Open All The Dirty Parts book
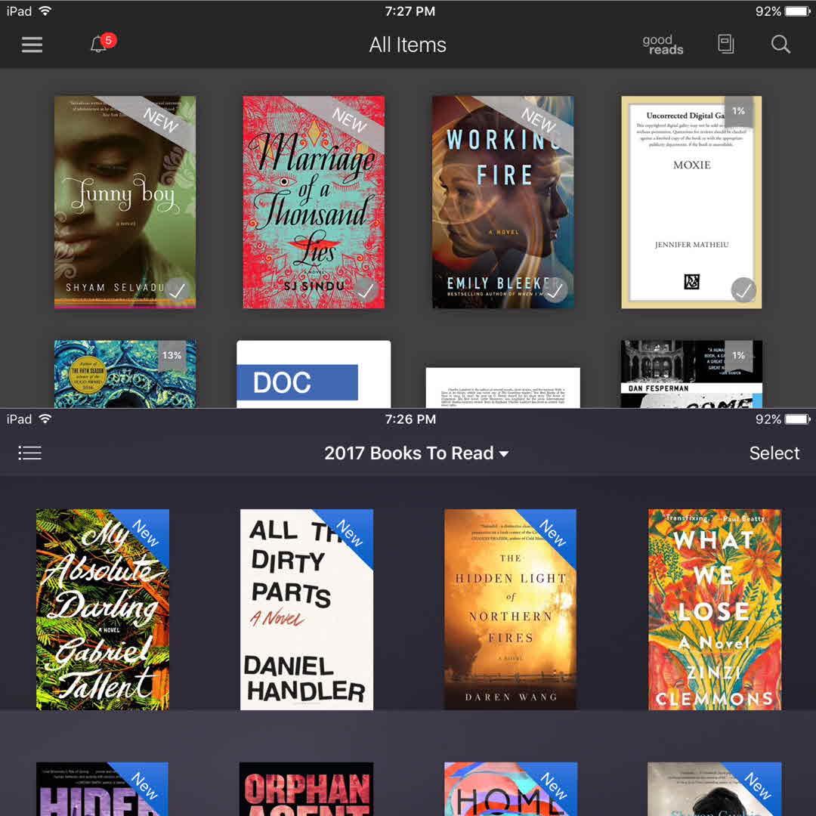This screenshot has width=816, height=816. (x=306, y=609)
